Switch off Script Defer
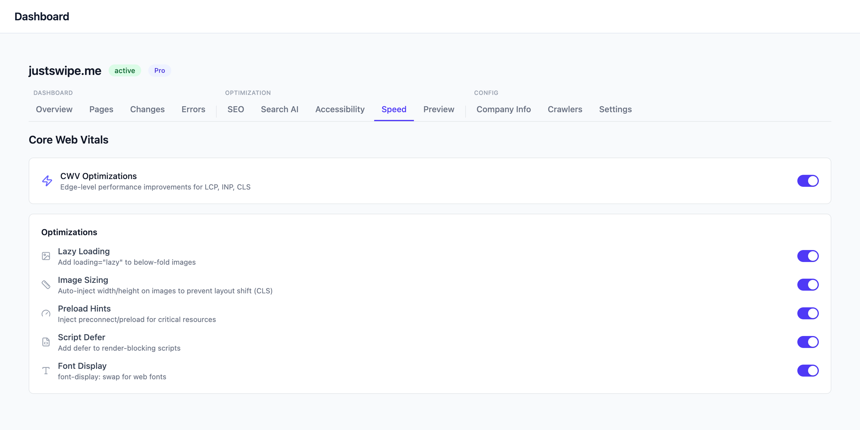This screenshot has height=430, width=860. [x=807, y=342]
